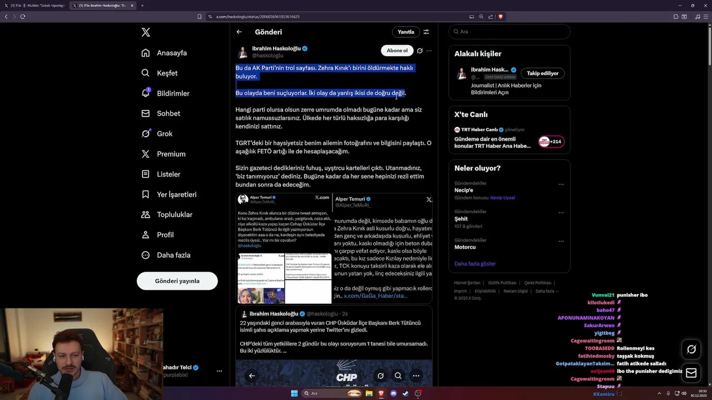This screenshot has width=712, height=400.
Task: Click Gizlilik Politikası footer link
Action: tap(502, 283)
